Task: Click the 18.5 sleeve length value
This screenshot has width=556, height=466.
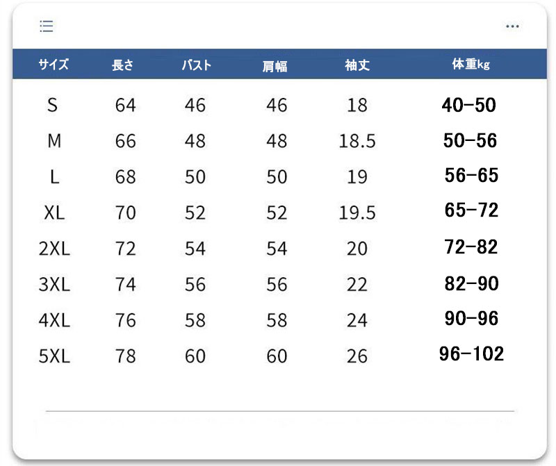Action: pos(357,142)
